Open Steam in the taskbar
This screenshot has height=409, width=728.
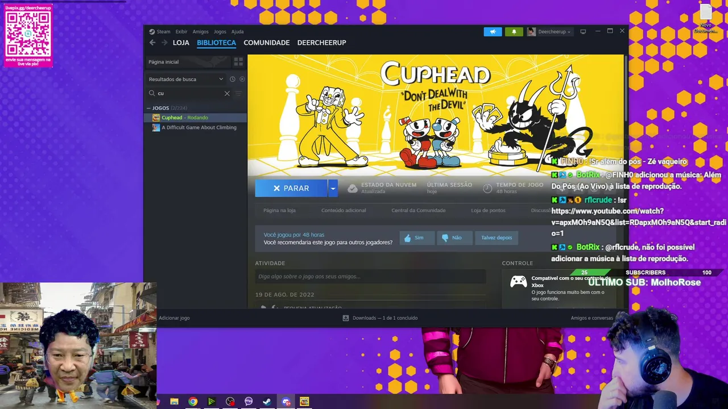267,402
